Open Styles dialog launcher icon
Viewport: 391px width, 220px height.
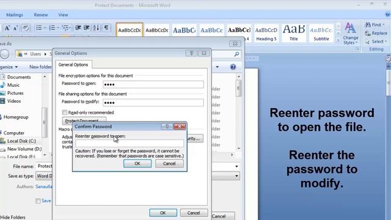pos(357,49)
